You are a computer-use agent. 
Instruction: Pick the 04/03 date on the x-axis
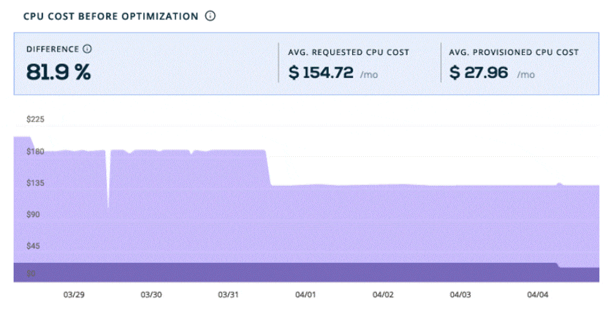(x=460, y=294)
